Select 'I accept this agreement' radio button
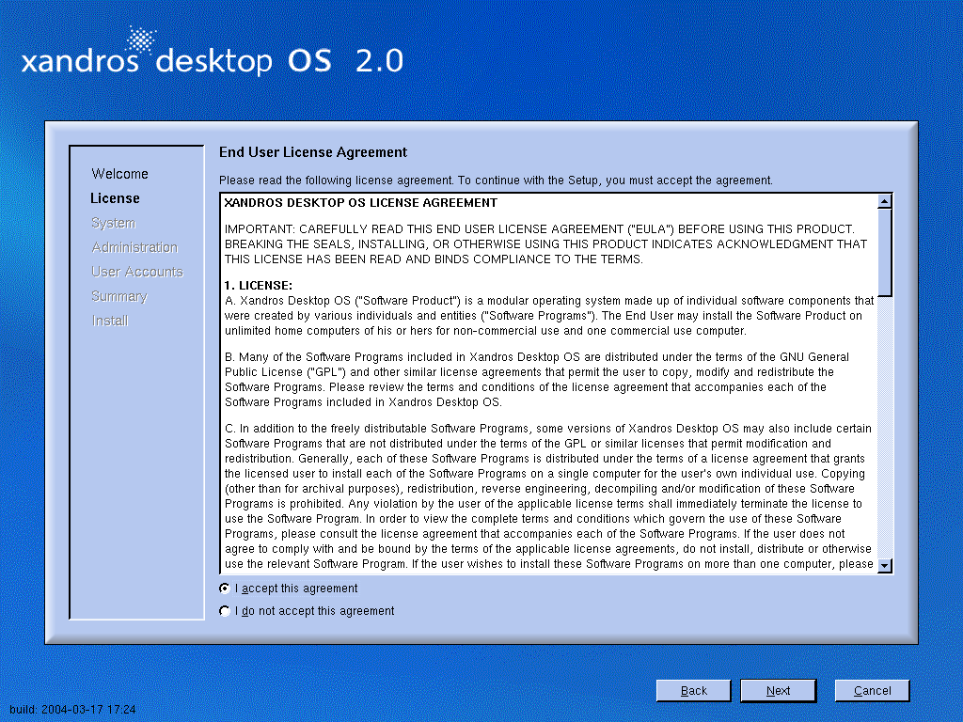Screen dimensions: 963x722 click(224, 589)
